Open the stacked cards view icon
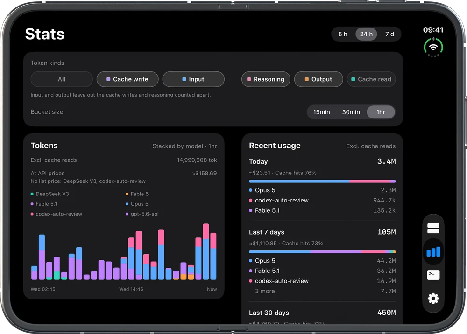The width and height of the screenshot is (467, 334). pos(433,229)
